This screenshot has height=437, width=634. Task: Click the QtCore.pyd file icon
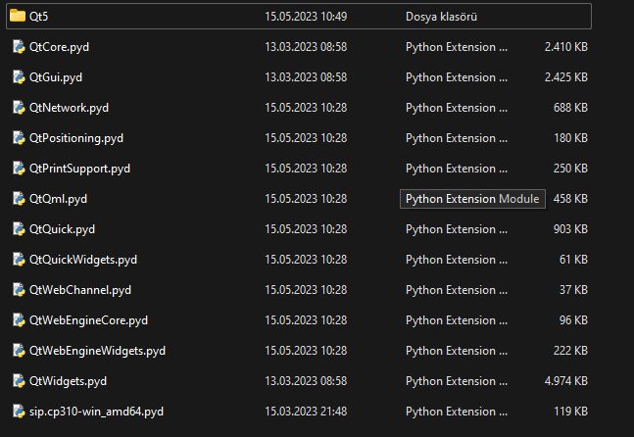pyautogui.click(x=19, y=46)
